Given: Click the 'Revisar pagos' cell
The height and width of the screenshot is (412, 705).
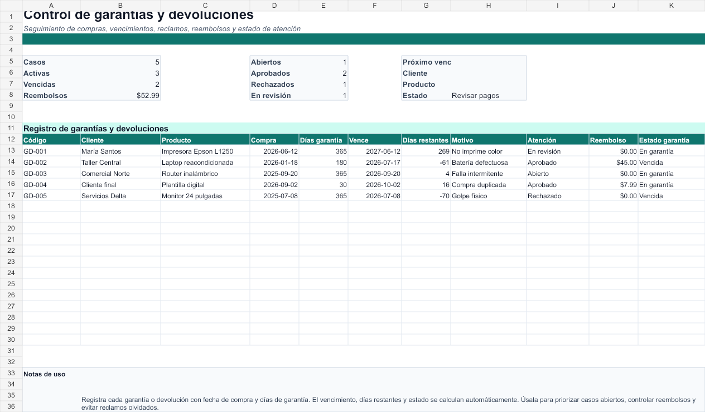Looking at the screenshot, I should tap(489, 95).
